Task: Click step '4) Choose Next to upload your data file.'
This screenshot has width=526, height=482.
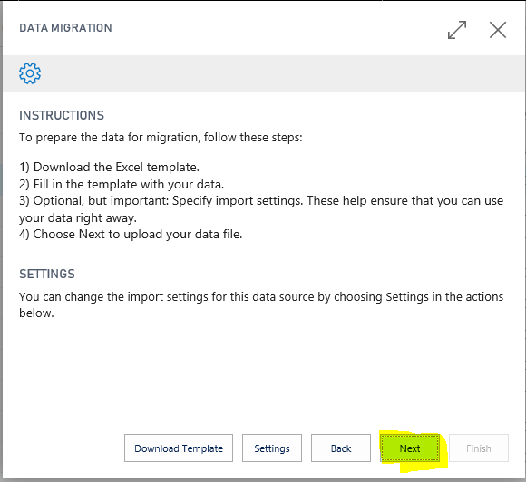Action: pyautogui.click(x=131, y=234)
